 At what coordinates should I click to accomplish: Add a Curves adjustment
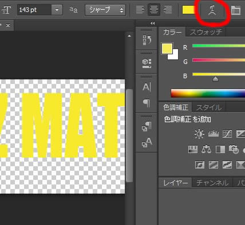click(x=227, y=134)
